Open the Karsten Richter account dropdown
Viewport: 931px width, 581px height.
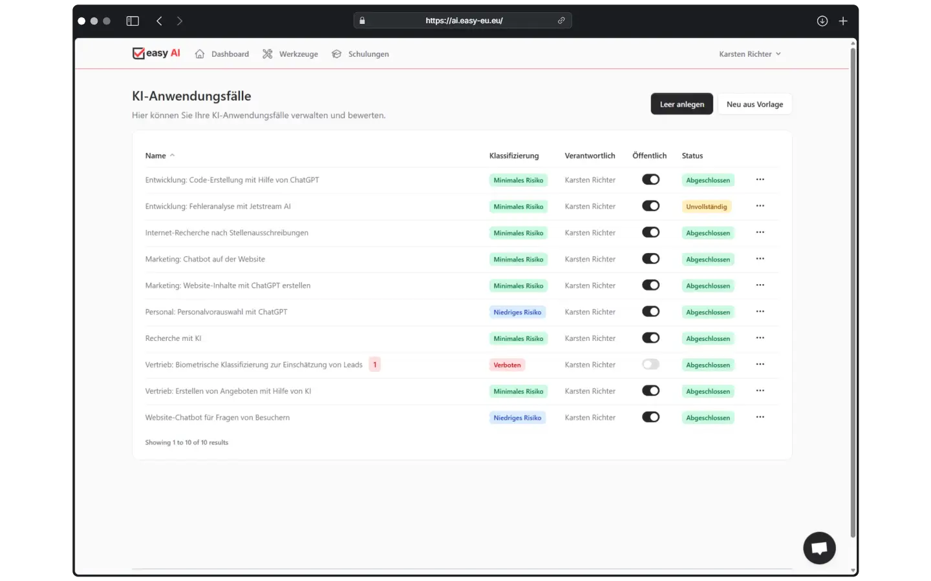(x=749, y=54)
